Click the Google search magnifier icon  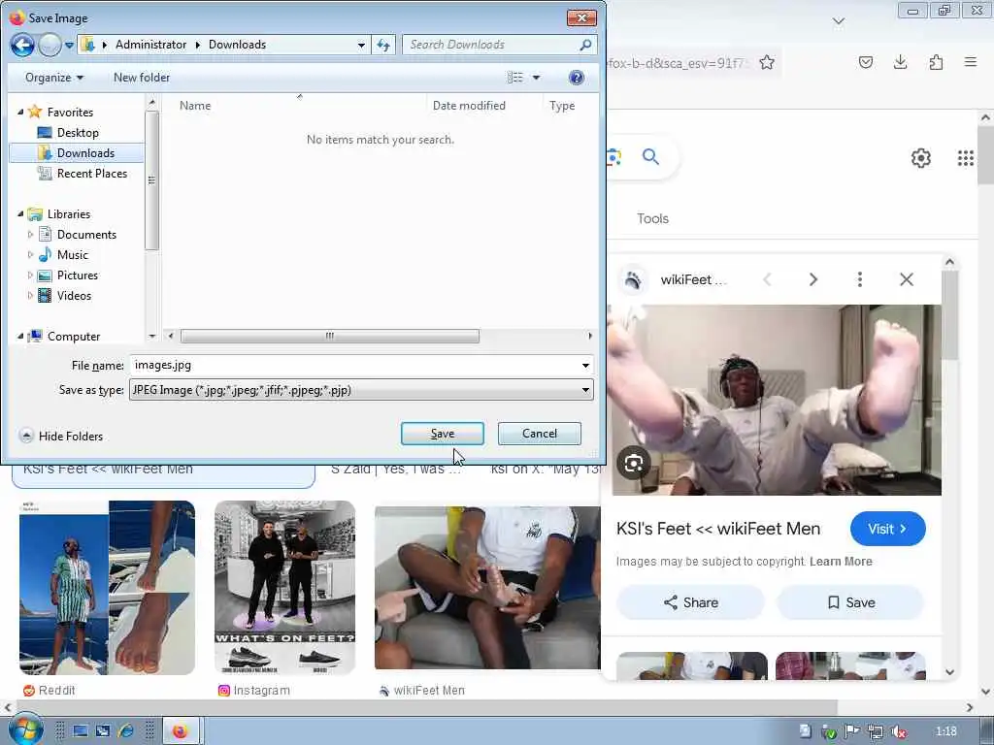[x=650, y=156]
